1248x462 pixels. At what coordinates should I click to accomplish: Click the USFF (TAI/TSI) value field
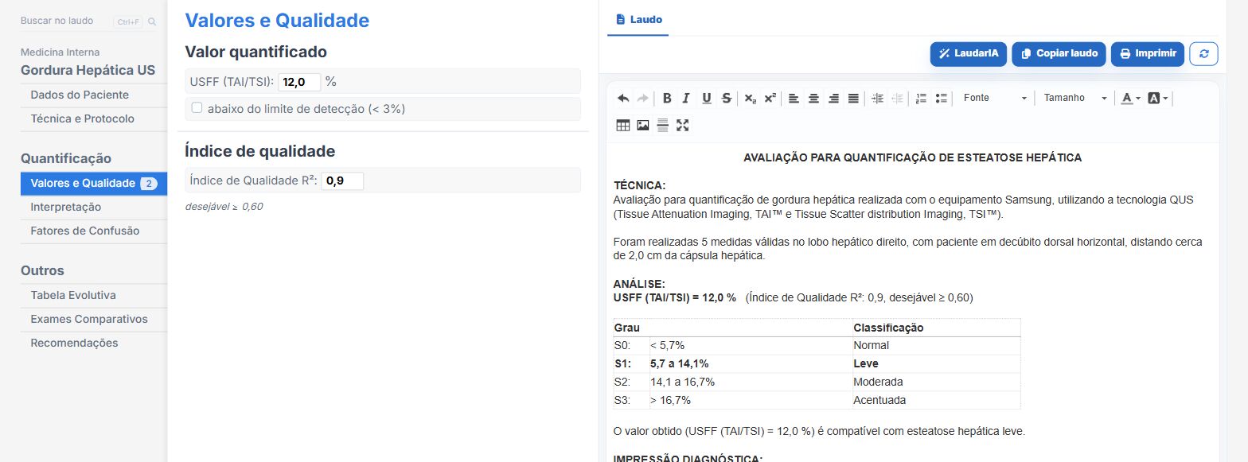(x=299, y=82)
